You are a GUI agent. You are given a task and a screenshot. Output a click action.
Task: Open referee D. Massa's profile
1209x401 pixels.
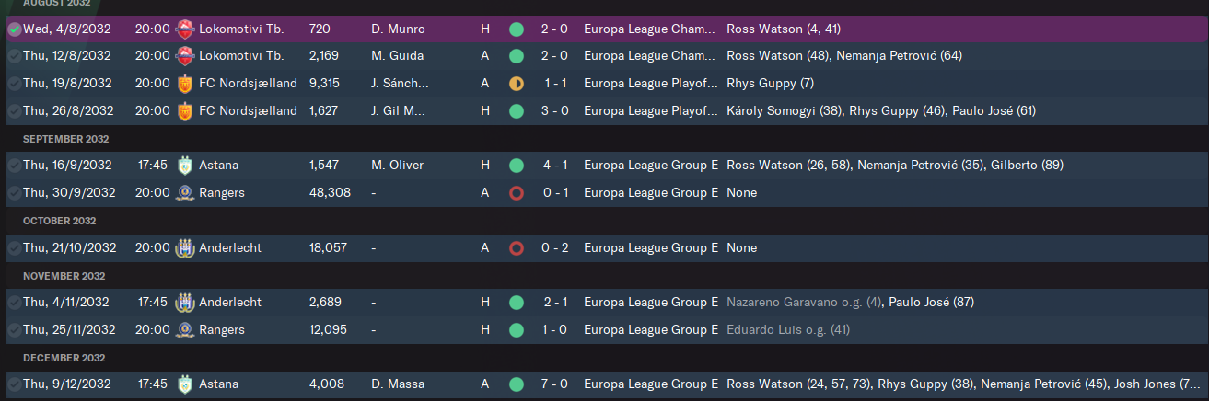[399, 384]
